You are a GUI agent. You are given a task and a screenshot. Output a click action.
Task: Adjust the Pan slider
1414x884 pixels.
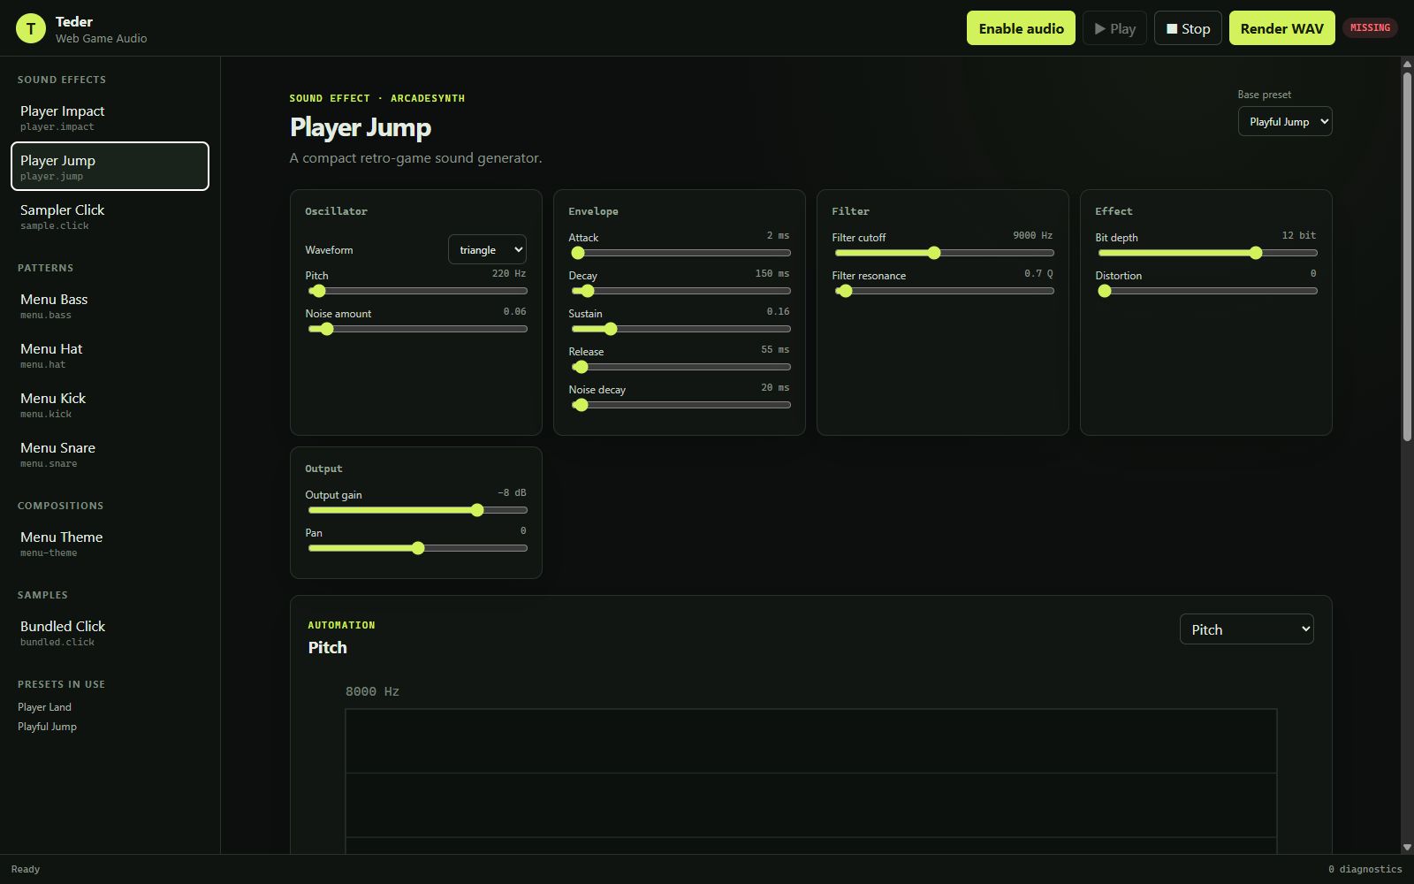(x=417, y=548)
